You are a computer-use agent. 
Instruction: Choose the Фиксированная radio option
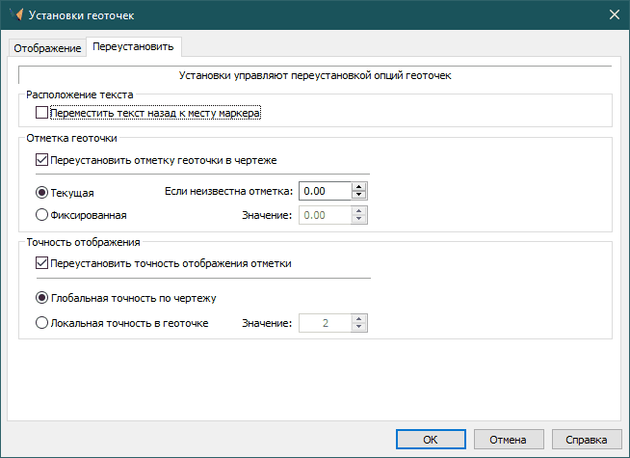coord(41,215)
